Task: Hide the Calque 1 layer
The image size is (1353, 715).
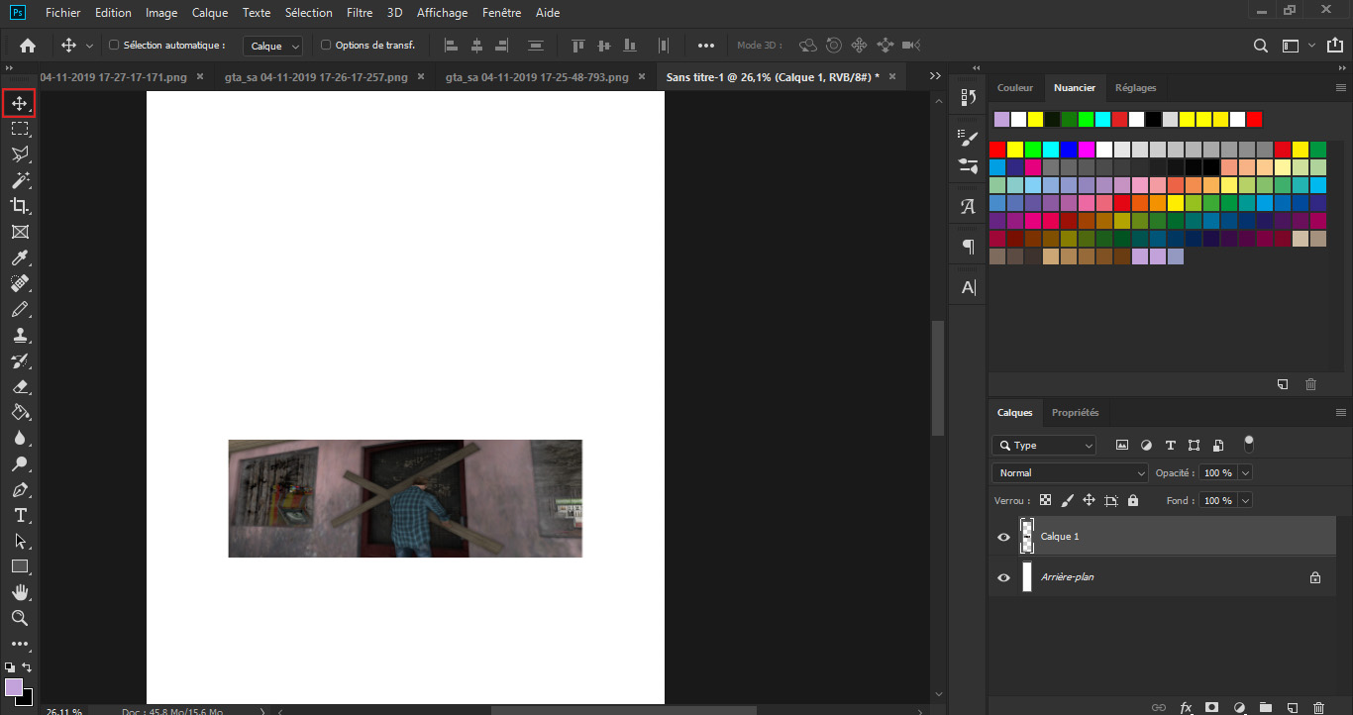Action: click(1004, 537)
